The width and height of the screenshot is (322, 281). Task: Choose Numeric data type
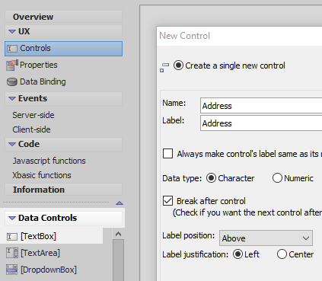(x=277, y=178)
